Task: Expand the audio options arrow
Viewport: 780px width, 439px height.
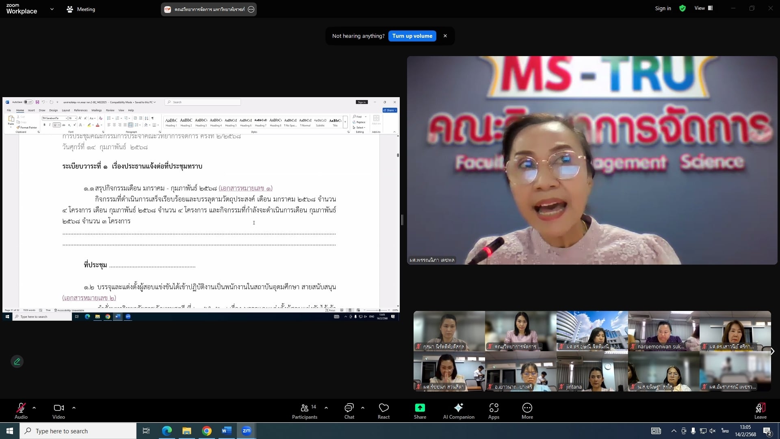Action: [34, 407]
